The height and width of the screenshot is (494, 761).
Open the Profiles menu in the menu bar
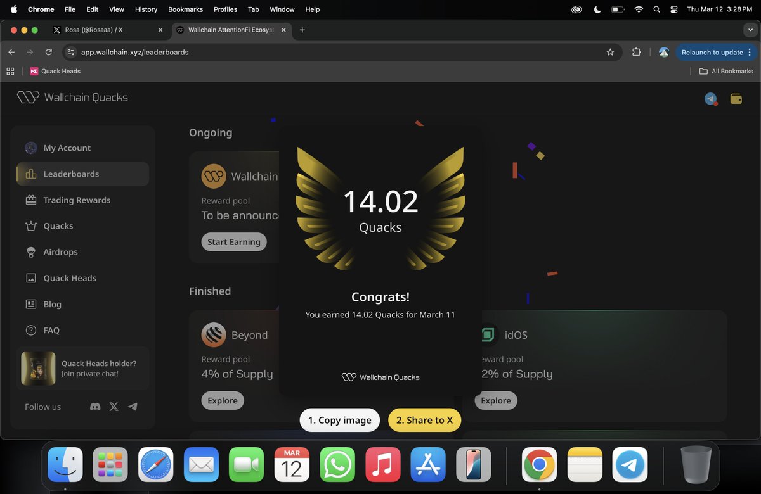[x=225, y=9]
